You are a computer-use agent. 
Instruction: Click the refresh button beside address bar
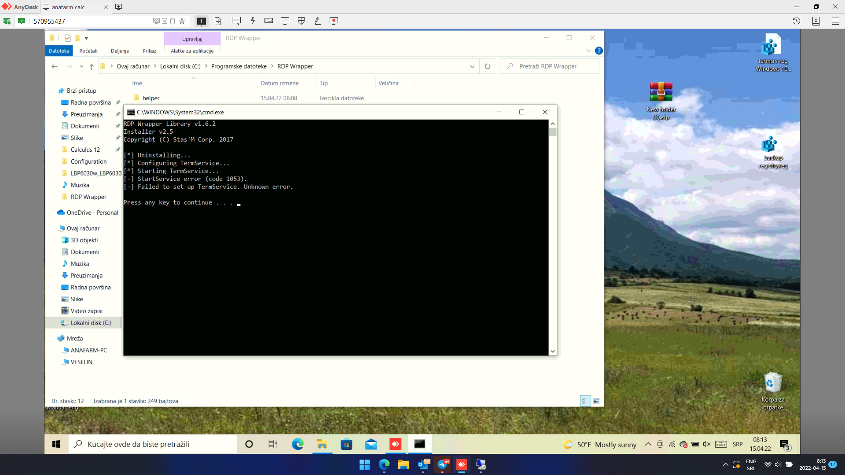488,66
